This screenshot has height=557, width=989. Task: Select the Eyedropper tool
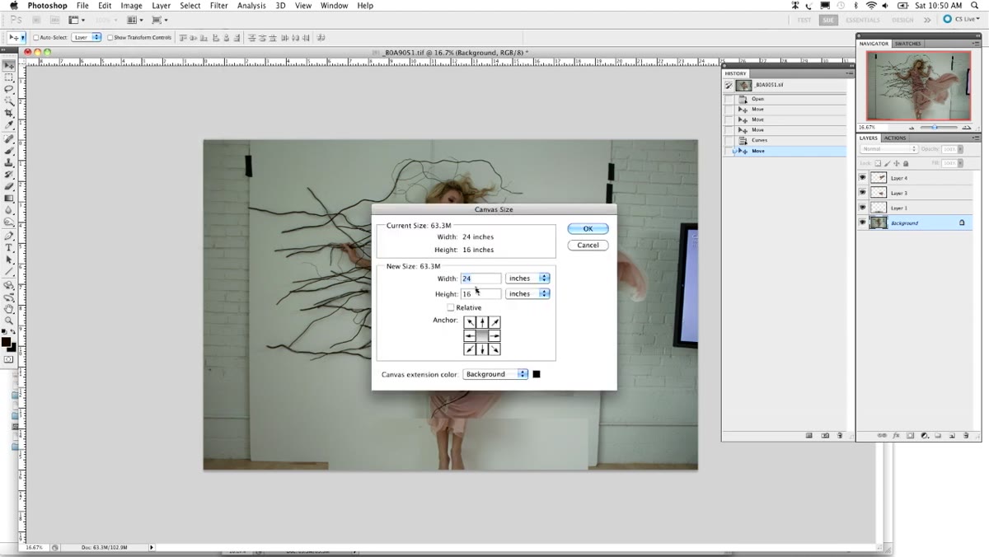[x=9, y=125]
